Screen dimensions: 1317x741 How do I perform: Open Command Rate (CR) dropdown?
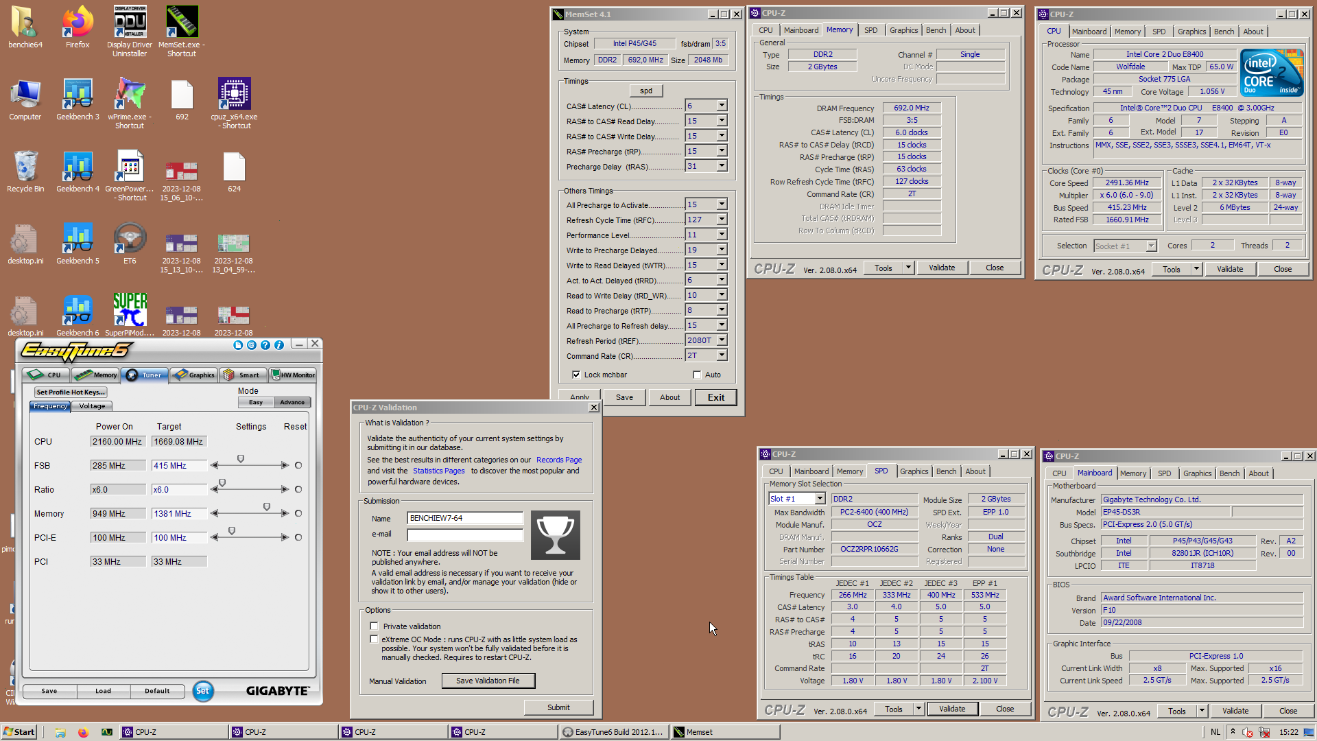click(x=722, y=355)
